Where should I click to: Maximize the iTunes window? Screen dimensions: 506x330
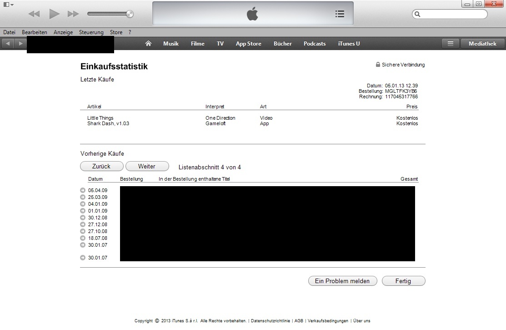[x=479, y=4]
